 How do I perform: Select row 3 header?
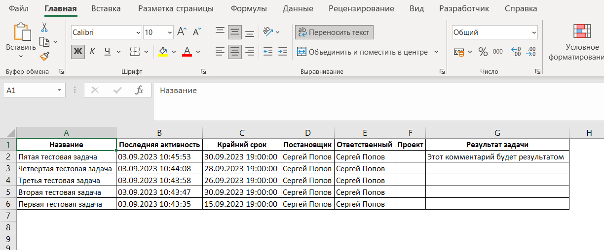click(x=8, y=168)
